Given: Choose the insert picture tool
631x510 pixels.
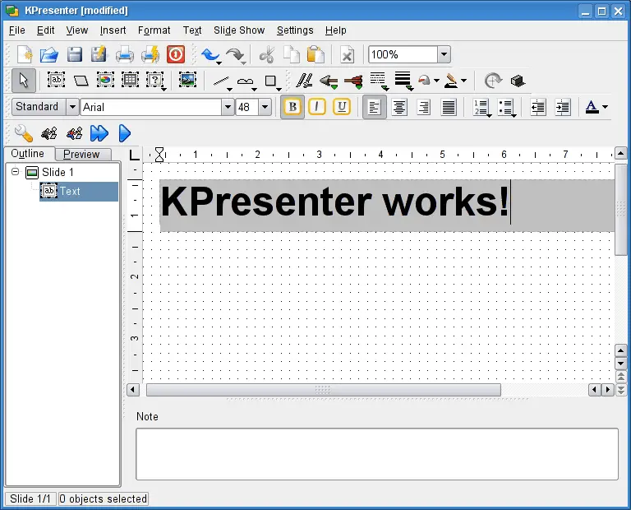Looking at the screenshot, I should point(187,81).
